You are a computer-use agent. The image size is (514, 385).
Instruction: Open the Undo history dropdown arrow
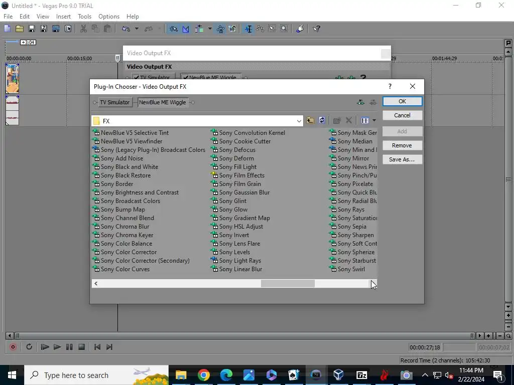(x=137, y=29)
